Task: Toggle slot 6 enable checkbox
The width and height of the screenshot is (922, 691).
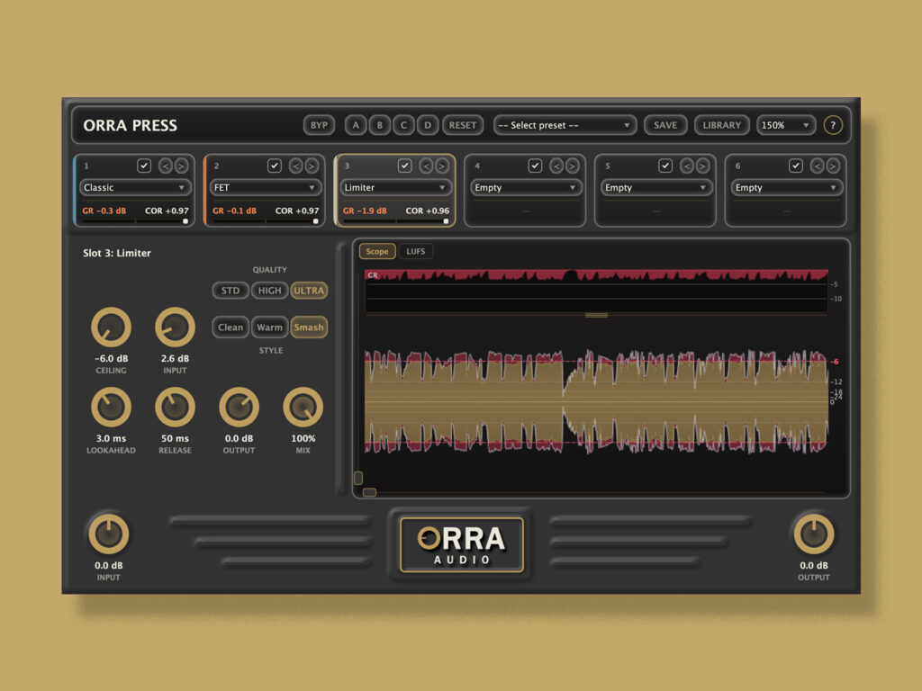Action: point(796,166)
